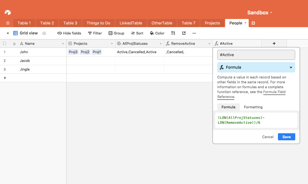Open the AllProjStatuses column dropdown arrow
The width and height of the screenshot is (308, 184).
click(x=160, y=44)
